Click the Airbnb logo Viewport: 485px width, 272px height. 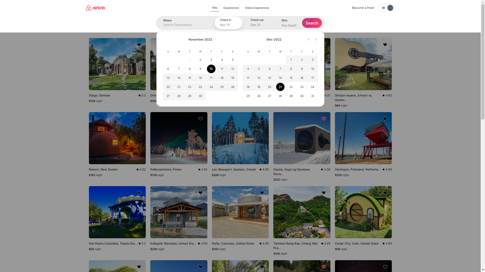95,8
